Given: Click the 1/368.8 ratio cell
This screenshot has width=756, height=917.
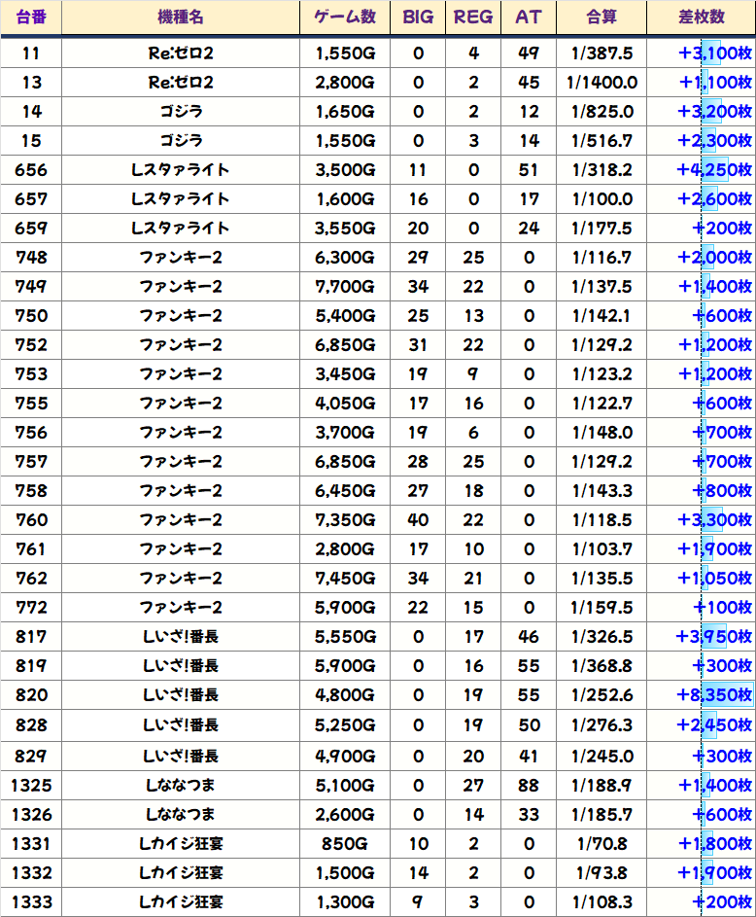Looking at the screenshot, I should [x=601, y=666].
